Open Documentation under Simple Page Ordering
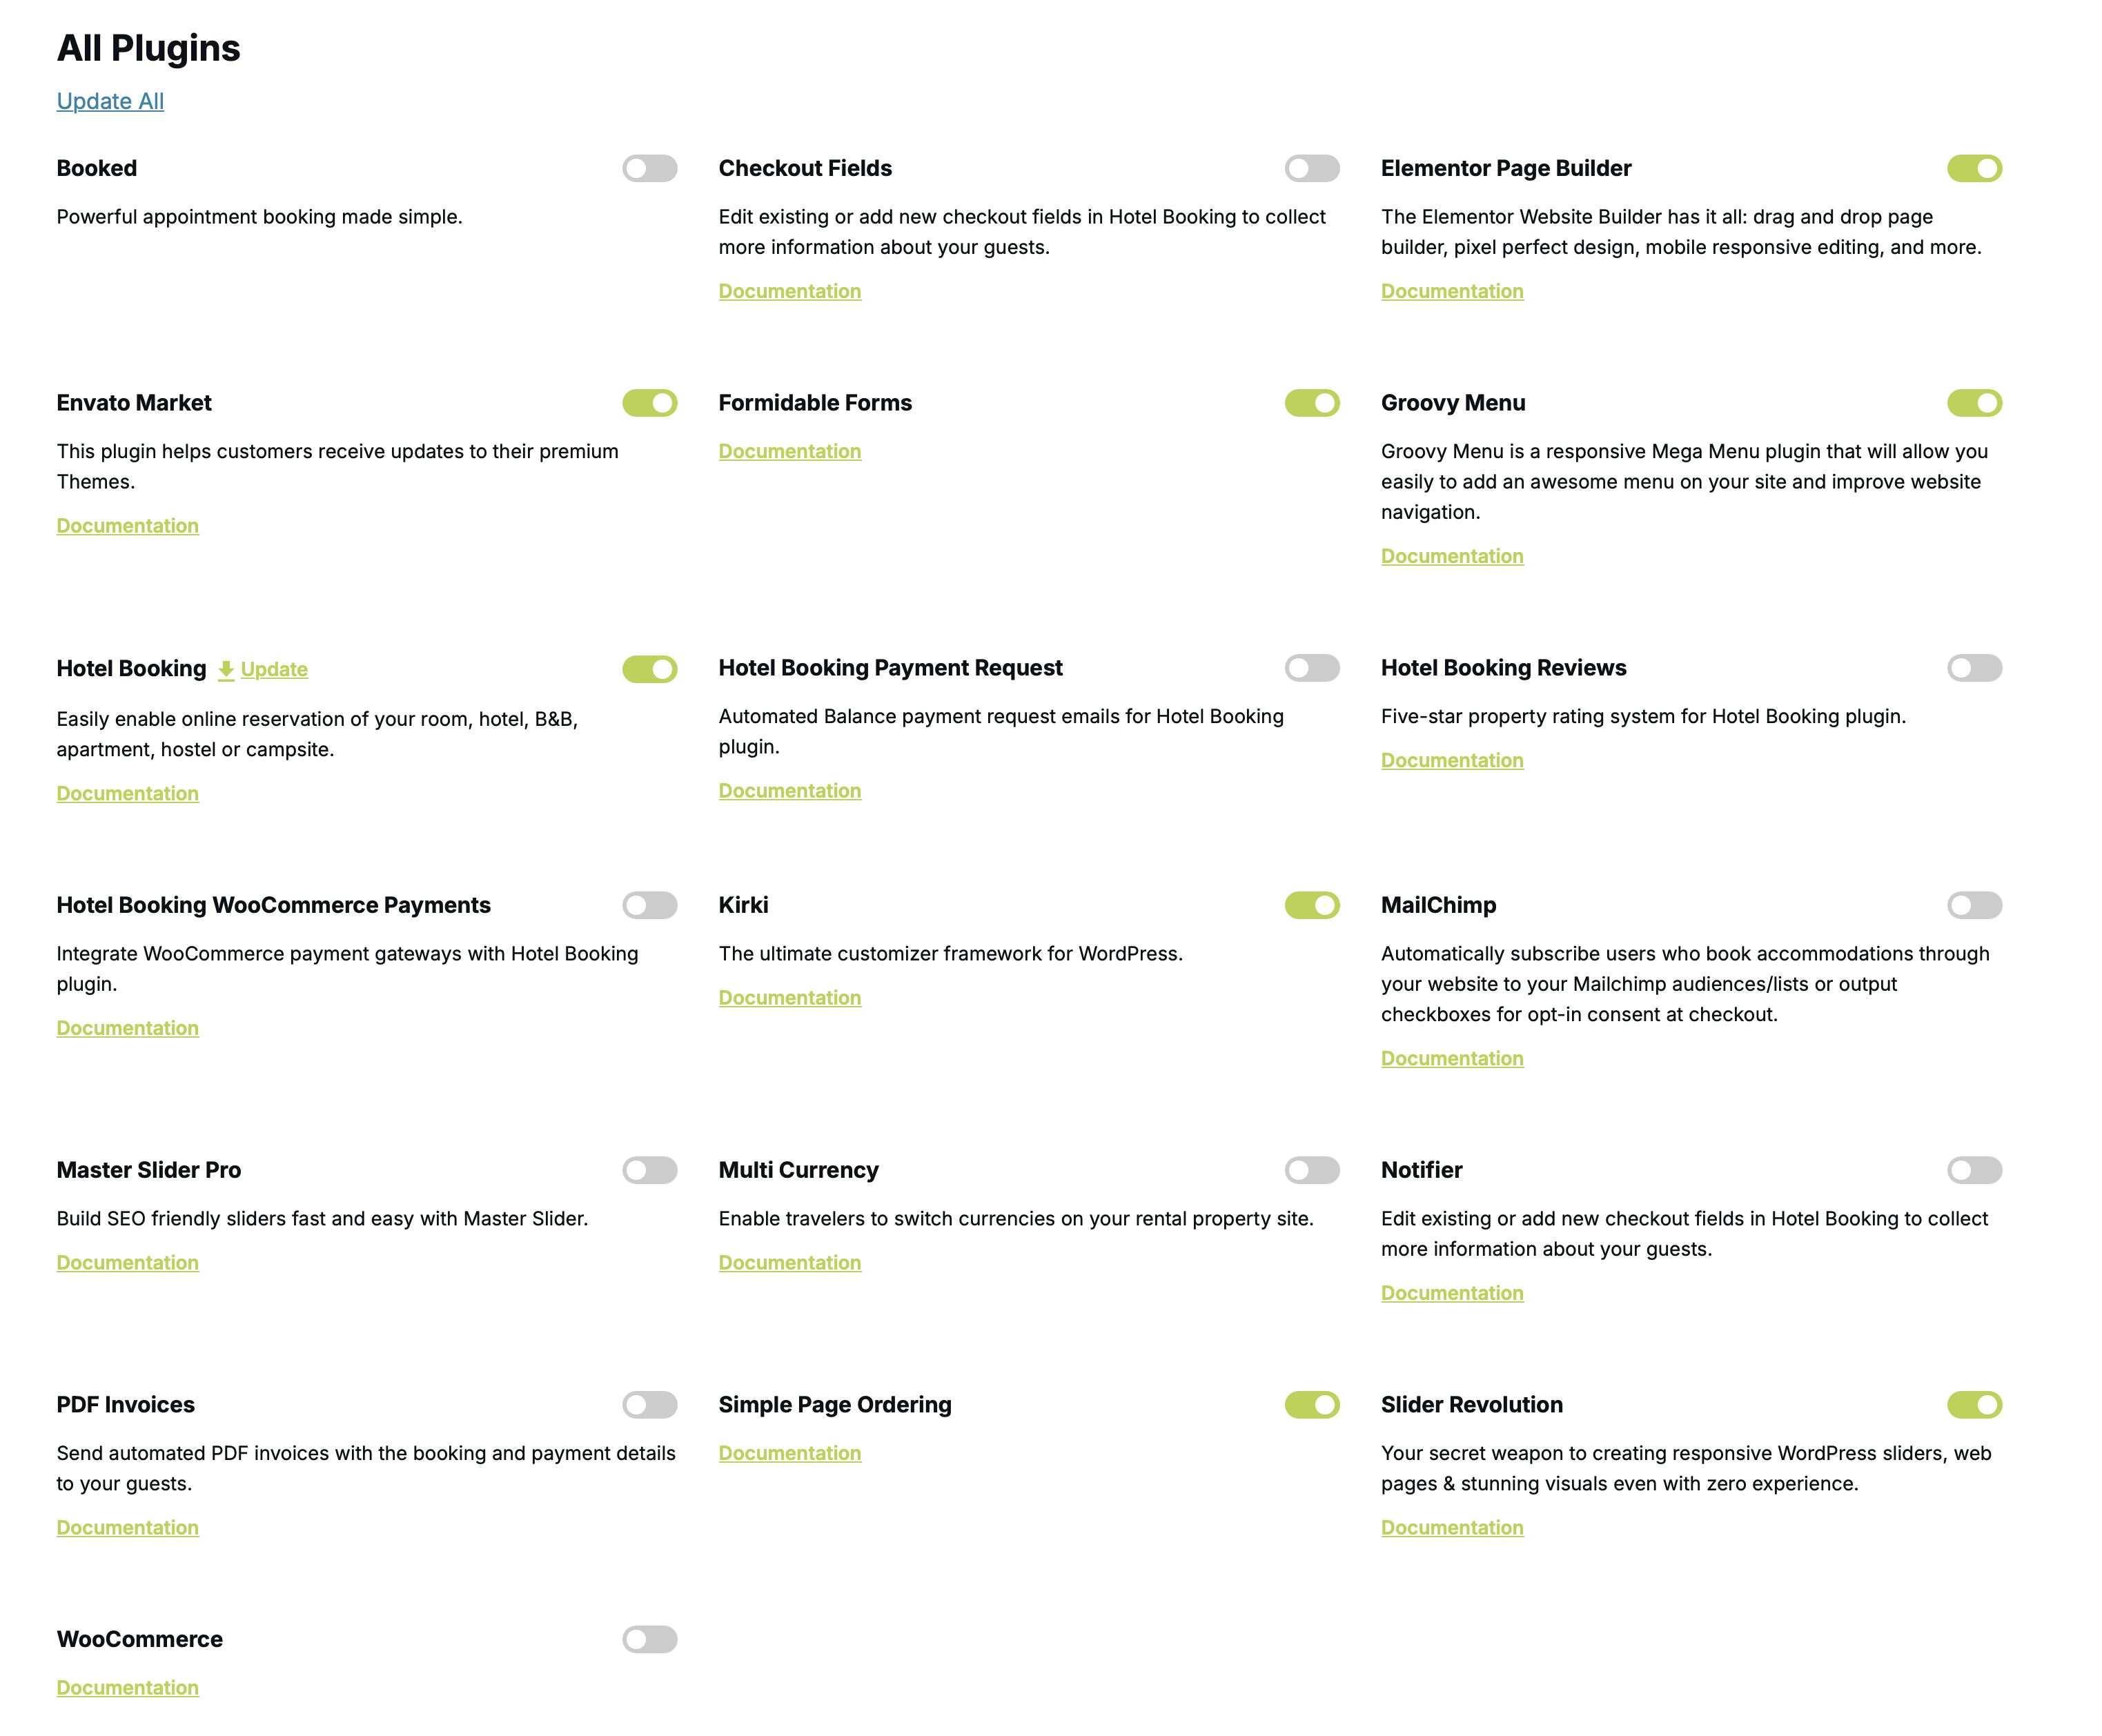This screenshot has height=1736, width=2102. [789, 1453]
